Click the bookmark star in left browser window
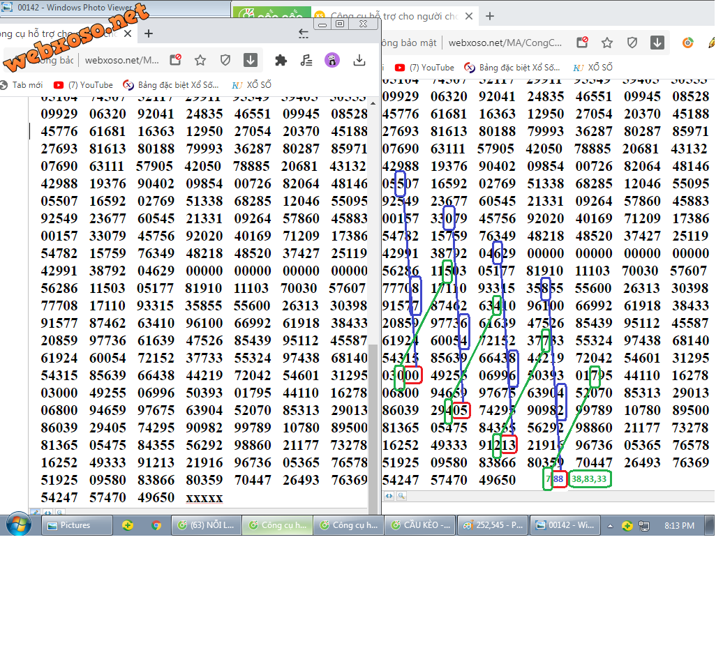 (200, 60)
